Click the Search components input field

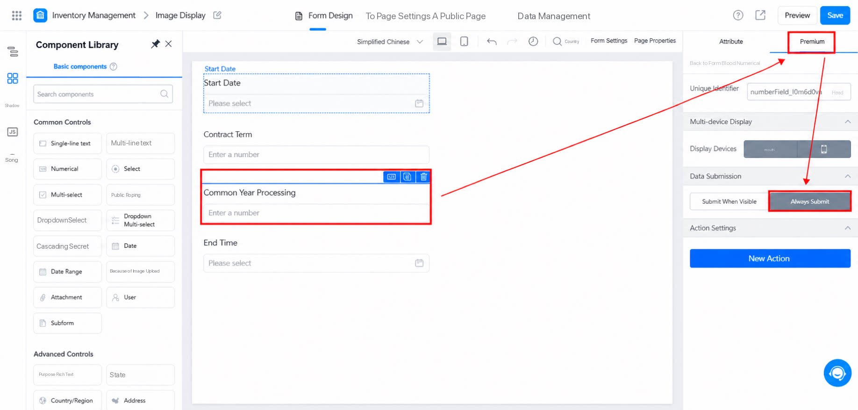[x=103, y=94]
